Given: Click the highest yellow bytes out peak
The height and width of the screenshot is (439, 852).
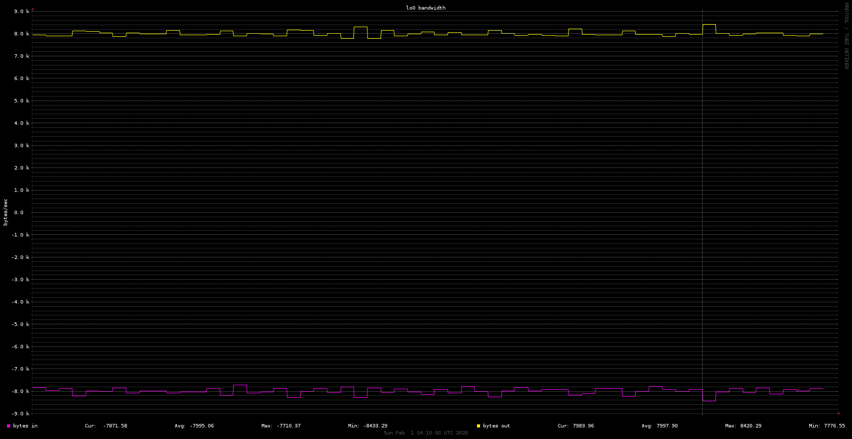Looking at the screenshot, I should [x=709, y=24].
